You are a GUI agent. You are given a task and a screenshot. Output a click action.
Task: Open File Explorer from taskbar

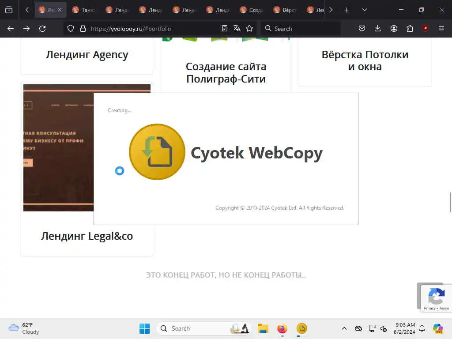[x=263, y=328]
